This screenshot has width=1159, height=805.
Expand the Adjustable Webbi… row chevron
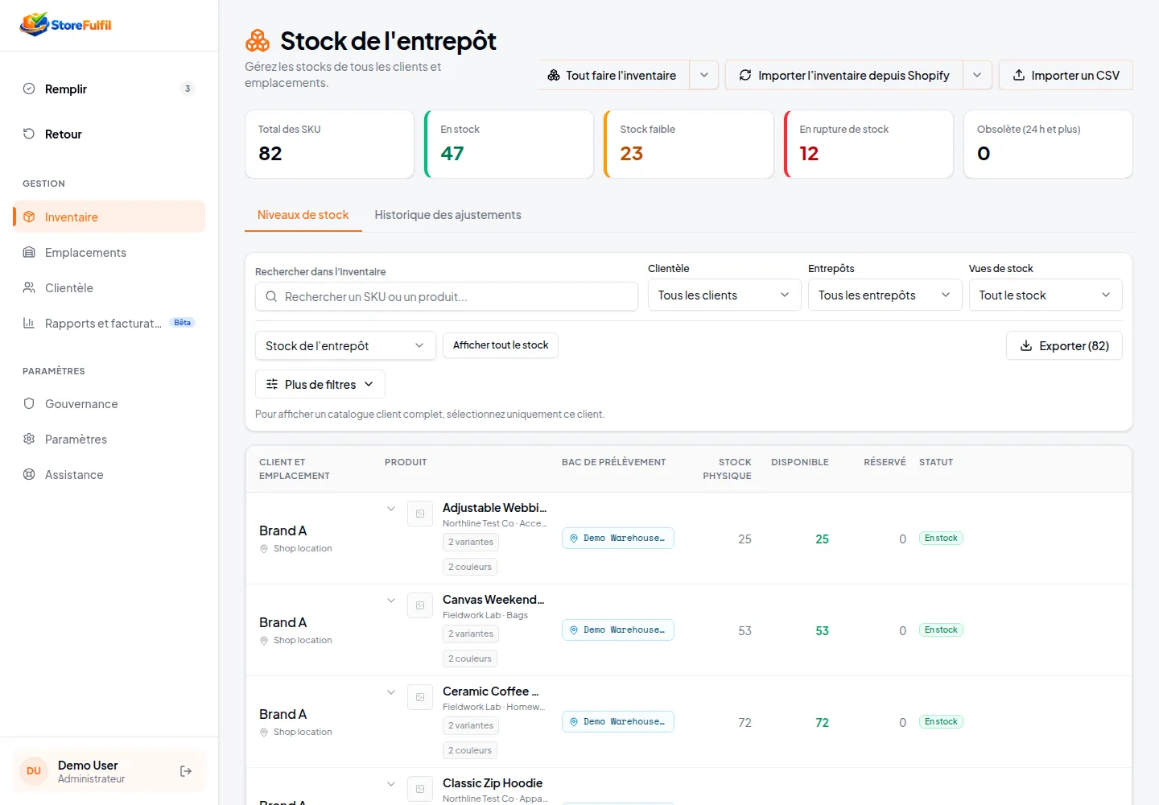(x=391, y=509)
